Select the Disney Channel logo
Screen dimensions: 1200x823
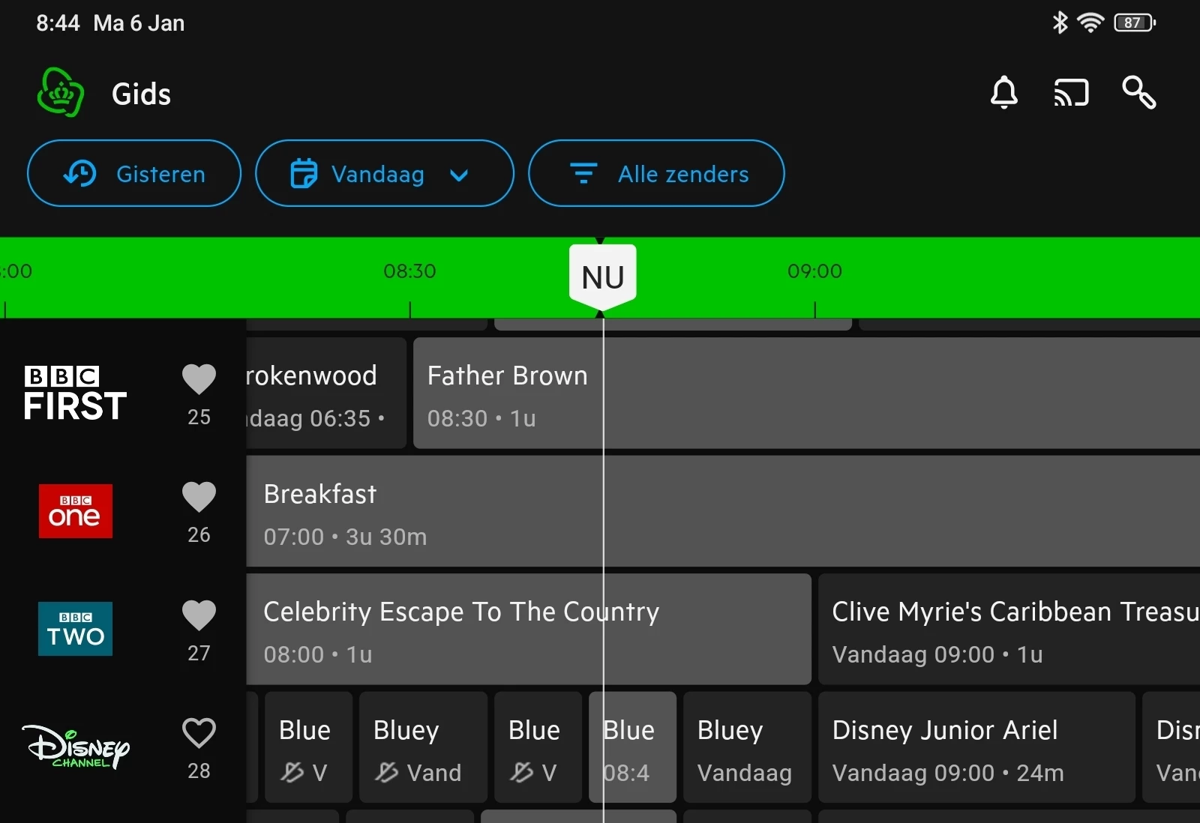[x=75, y=747]
